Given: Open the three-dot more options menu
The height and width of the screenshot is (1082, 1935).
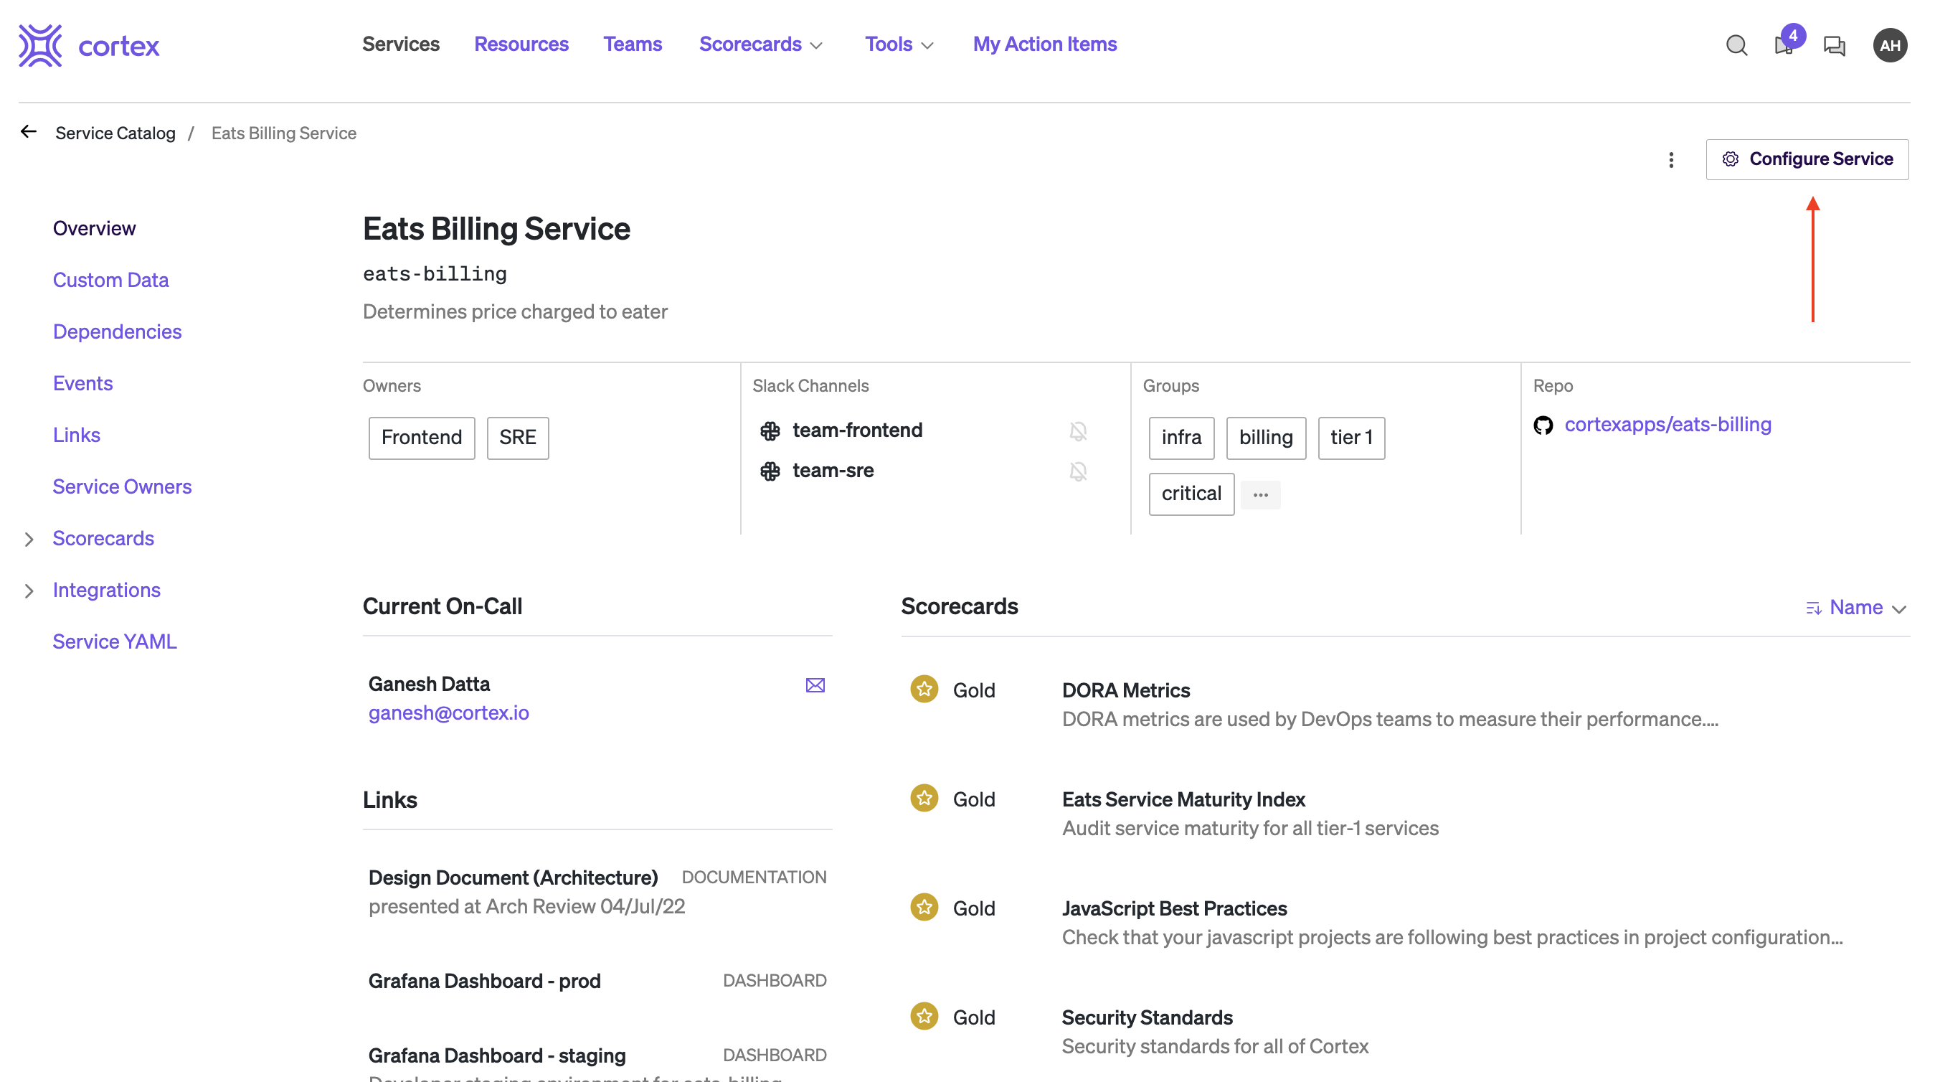Looking at the screenshot, I should pos(1670,160).
